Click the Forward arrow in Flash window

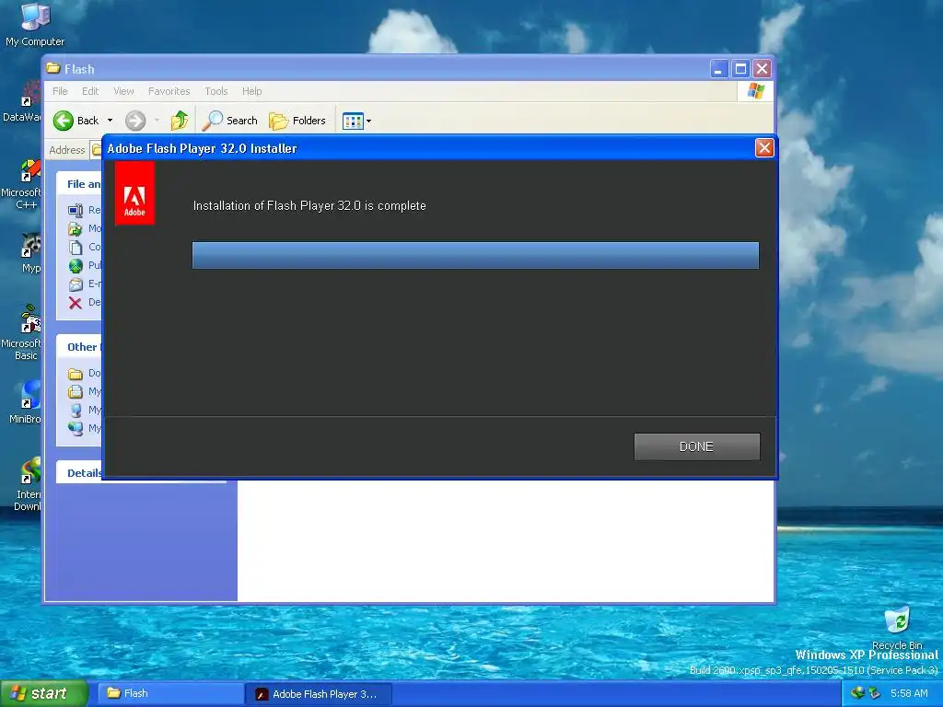click(135, 121)
